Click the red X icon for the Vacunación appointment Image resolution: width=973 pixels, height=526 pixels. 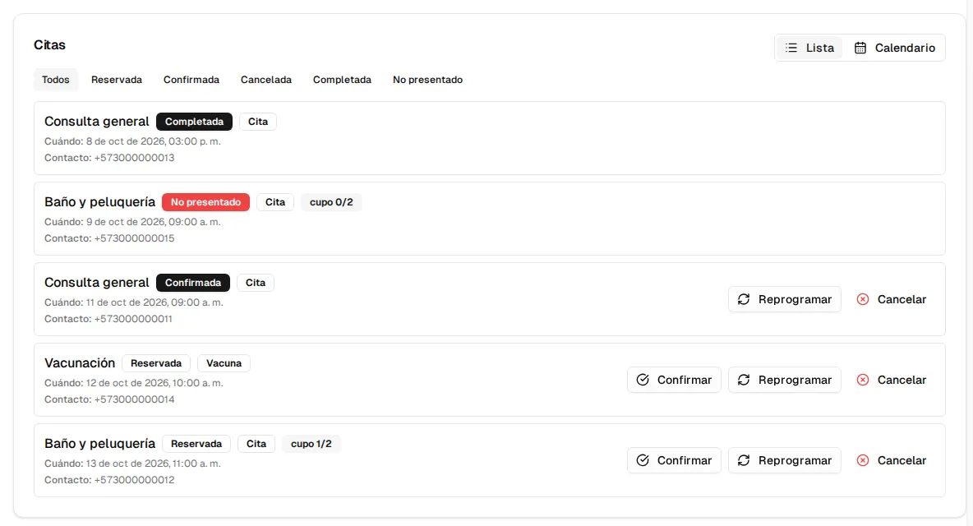pos(863,380)
